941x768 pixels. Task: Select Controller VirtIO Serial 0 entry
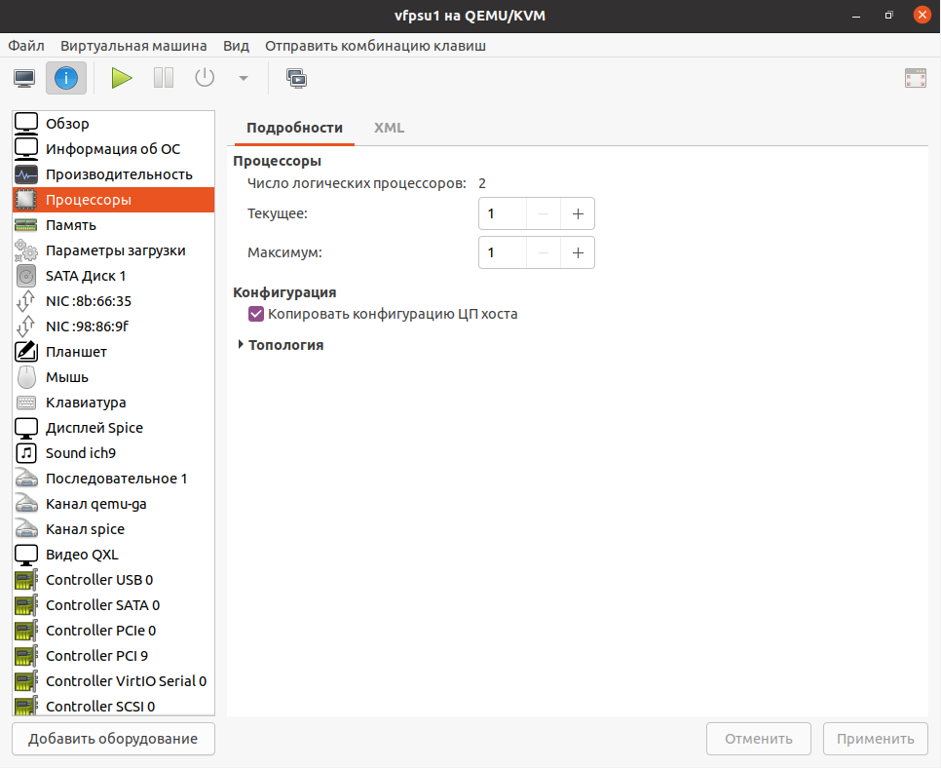point(113,681)
